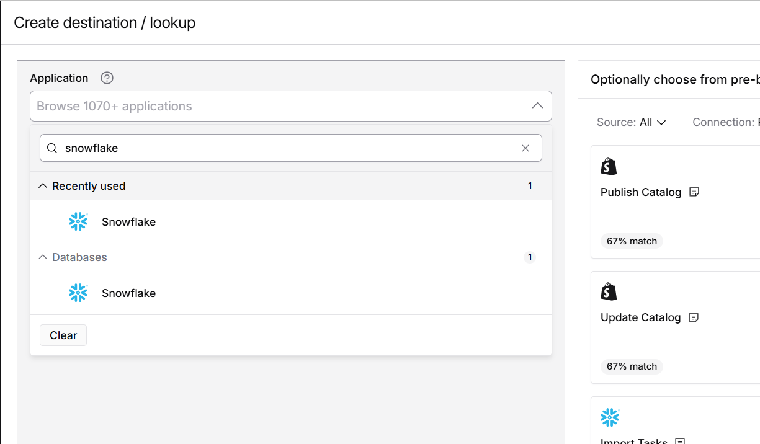This screenshot has width=760, height=444.
Task: Open the Connection filter dropdown
Action: pyautogui.click(x=725, y=122)
